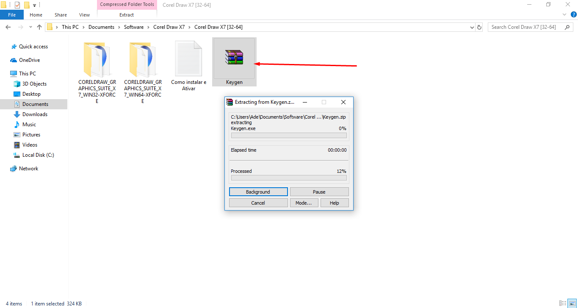Viewport: 578px width, 308px height.
Task: Go back with the Back arrow
Action: point(8,27)
